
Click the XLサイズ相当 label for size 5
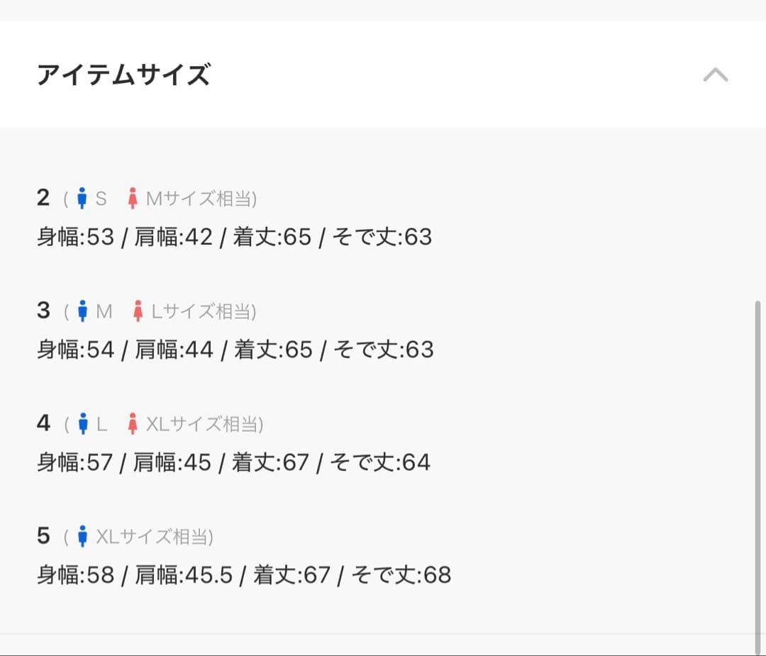pos(154,537)
